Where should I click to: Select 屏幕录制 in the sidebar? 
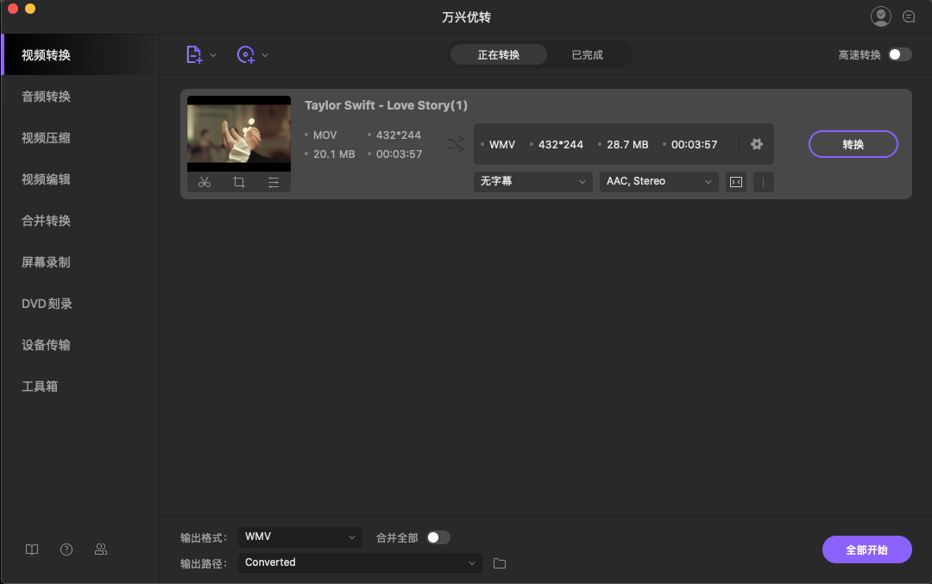pyautogui.click(x=47, y=261)
